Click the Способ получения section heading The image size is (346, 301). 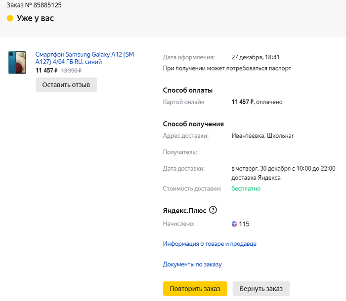coord(193,124)
